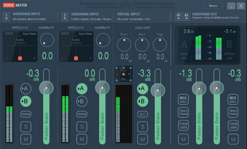Click the Composite button for output A

(183, 125)
